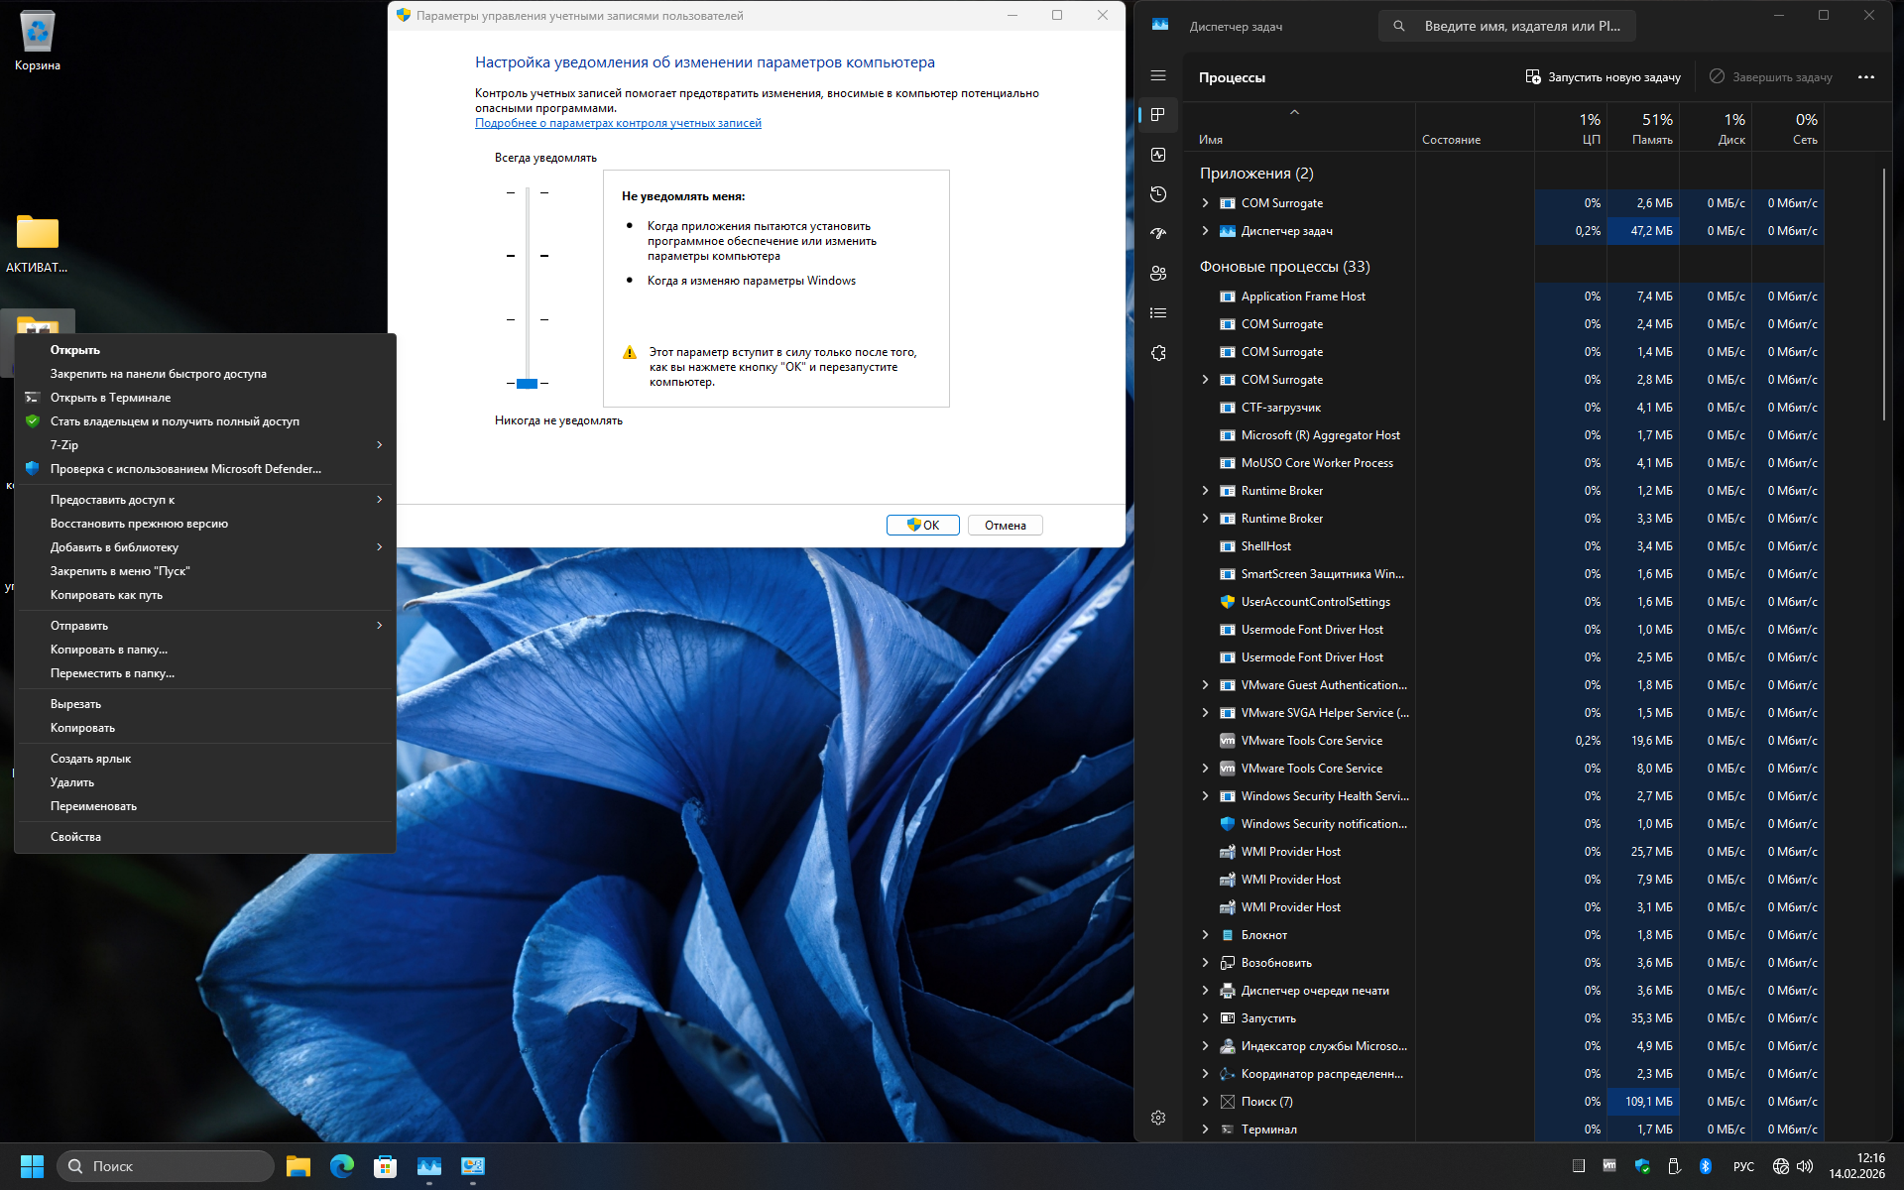The image size is (1904, 1190).
Task: Open Startup apps page icon
Action: 1158,234
